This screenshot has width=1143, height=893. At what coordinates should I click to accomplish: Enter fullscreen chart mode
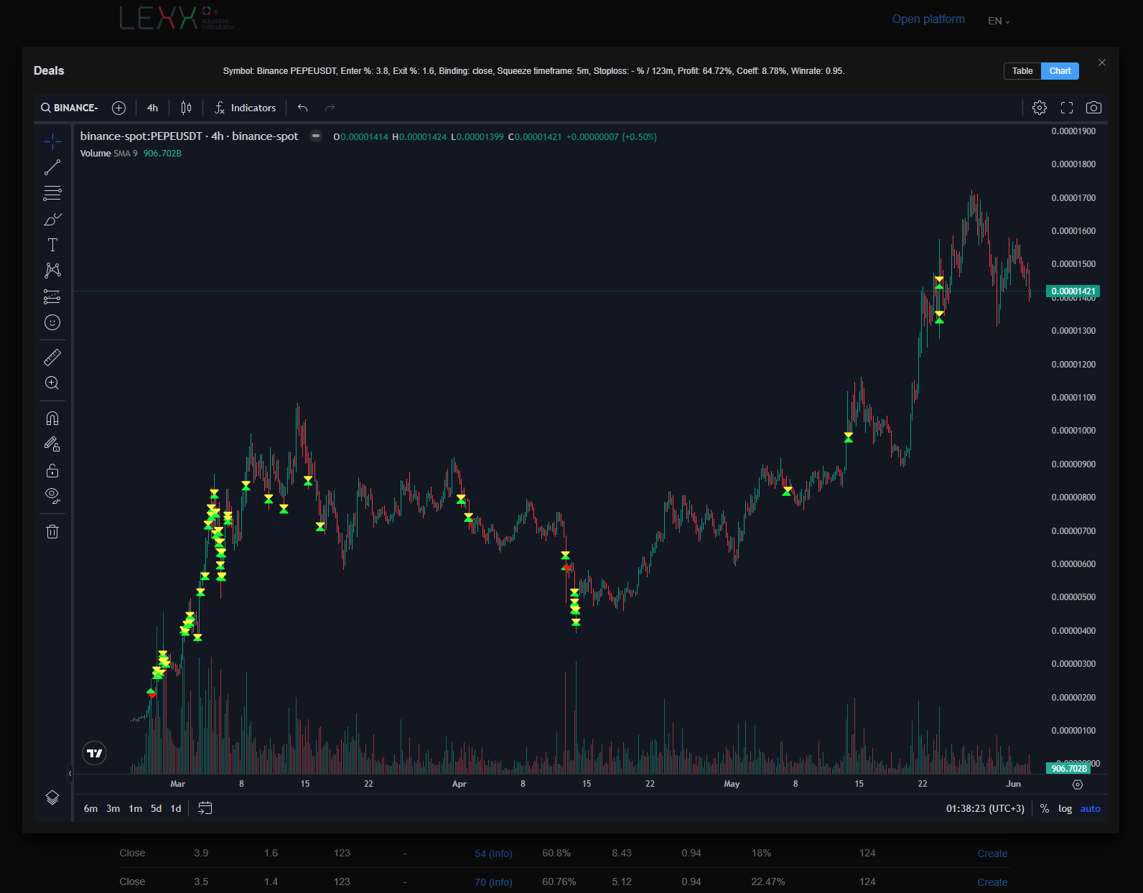pos(1067,108)
